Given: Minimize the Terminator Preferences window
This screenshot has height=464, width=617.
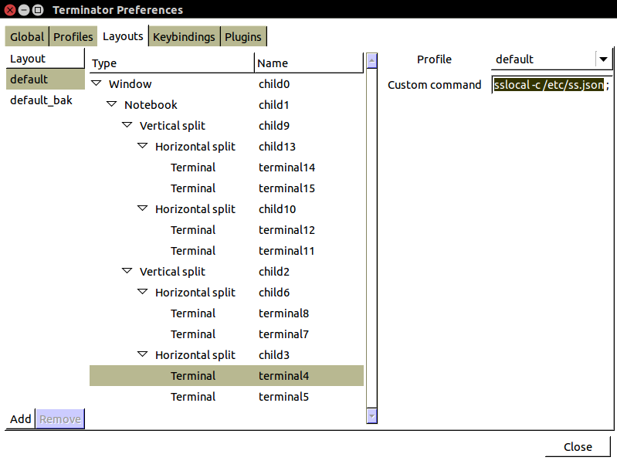Looking at the screenshot, I should [x=24, y=10].
